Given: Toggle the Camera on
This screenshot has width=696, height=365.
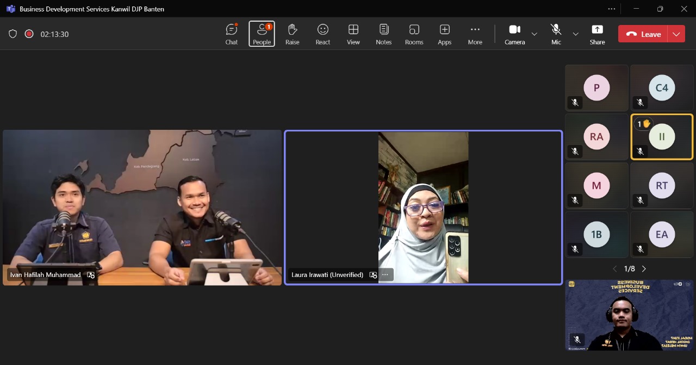Looking at the screenshot, I should click(514, 34).
